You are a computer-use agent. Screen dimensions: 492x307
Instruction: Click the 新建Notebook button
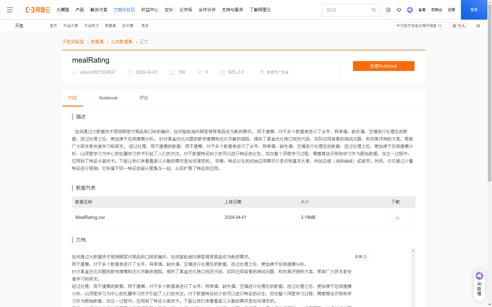pos(383,66)
